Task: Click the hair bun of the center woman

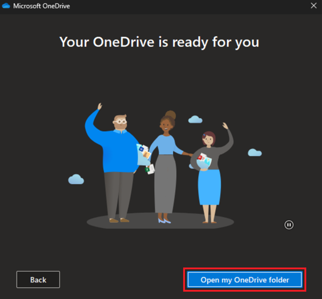Action: click(x=170, y=114)
